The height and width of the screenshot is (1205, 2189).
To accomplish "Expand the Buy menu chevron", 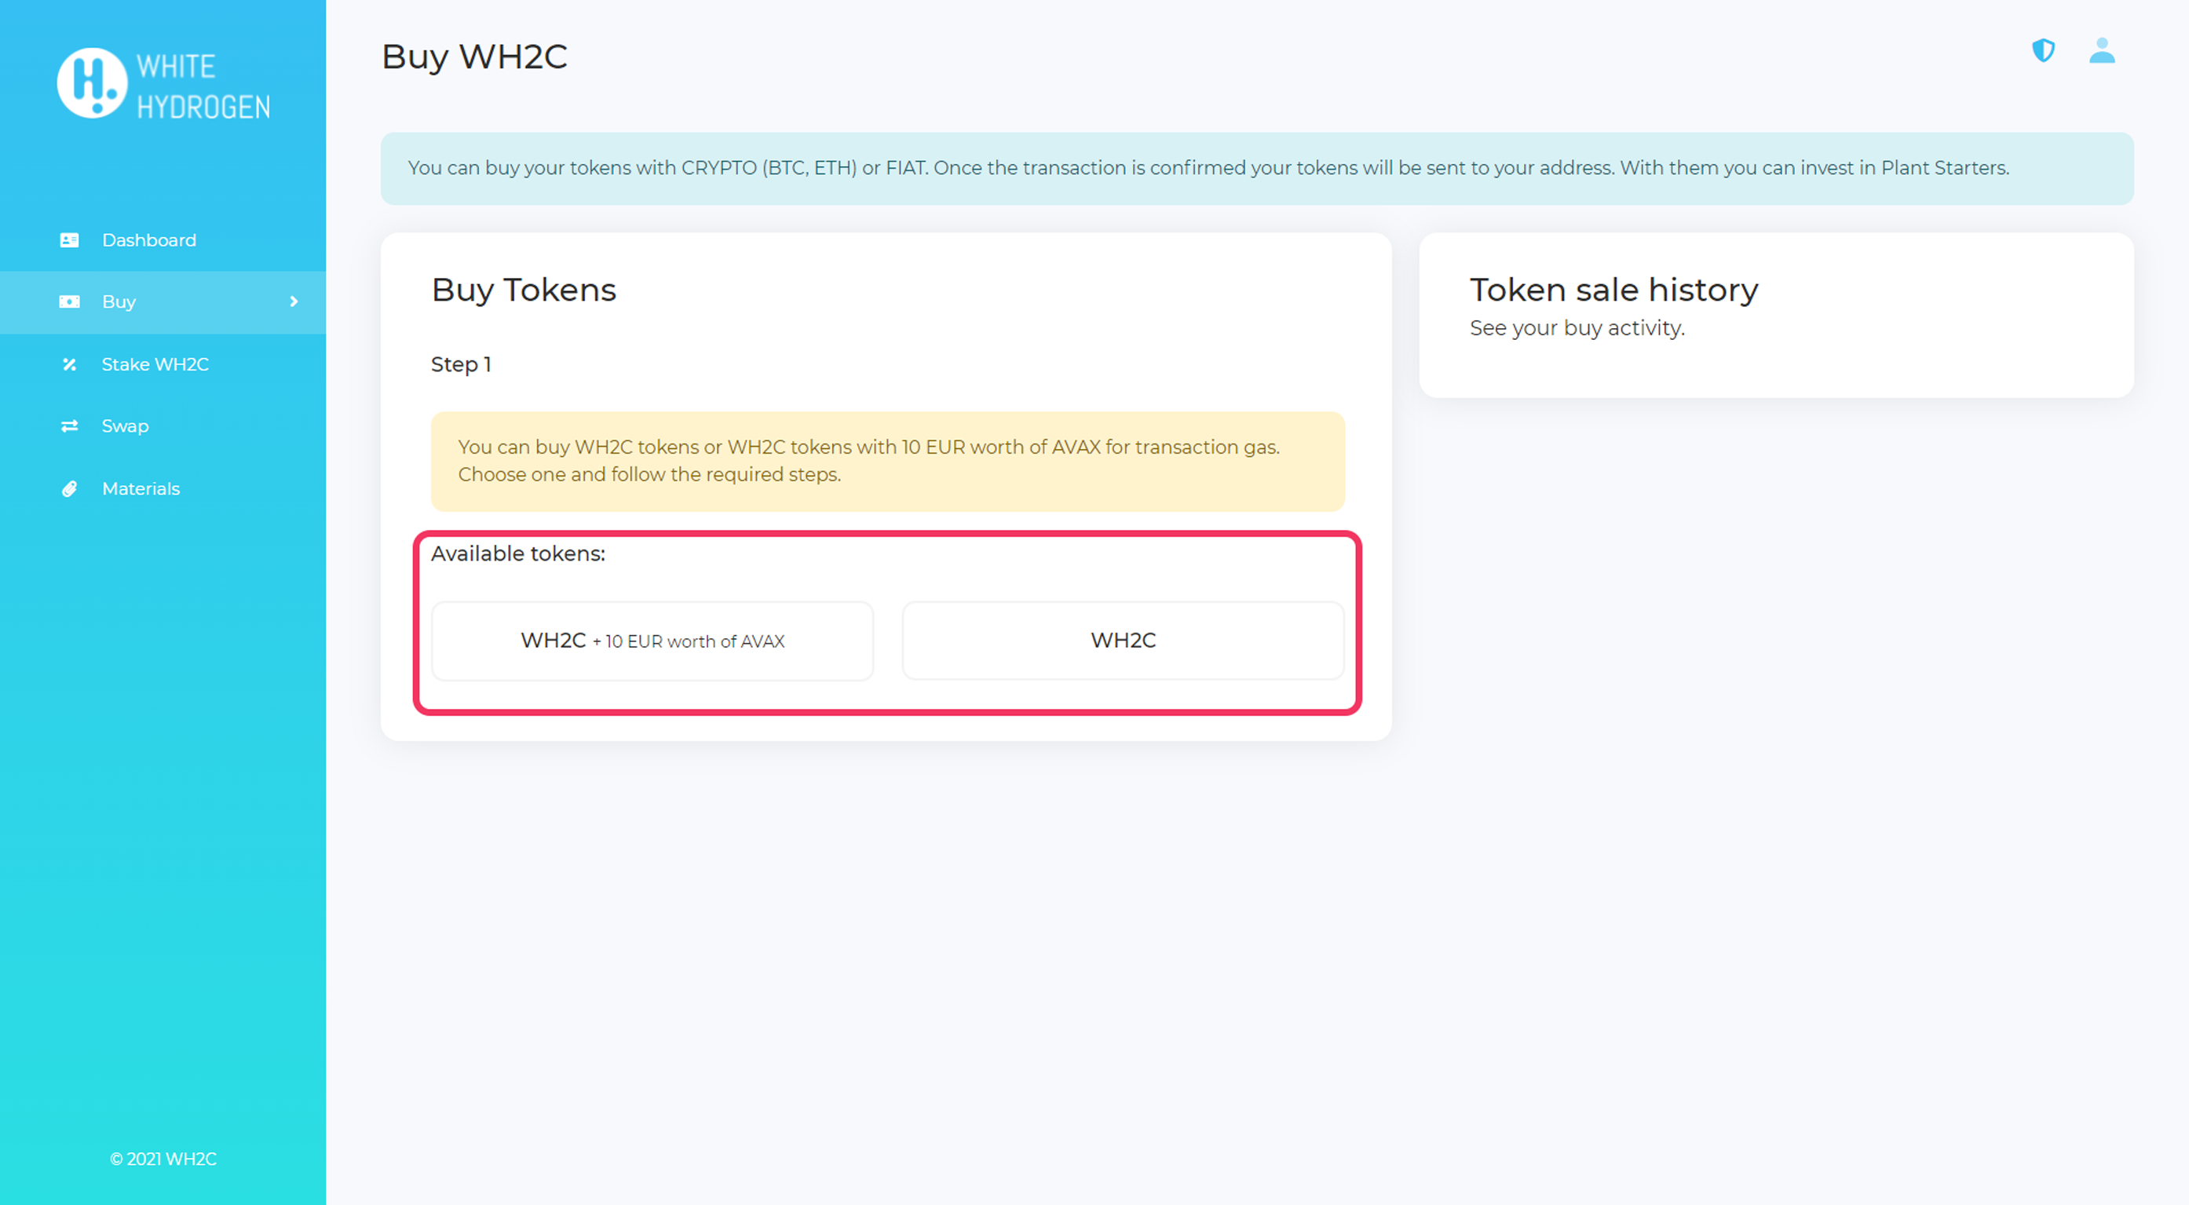I will pos(294,301).
